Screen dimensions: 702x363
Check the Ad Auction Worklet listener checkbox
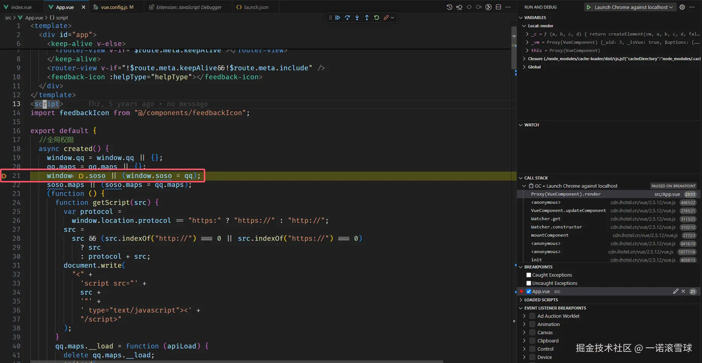(532, 316)
